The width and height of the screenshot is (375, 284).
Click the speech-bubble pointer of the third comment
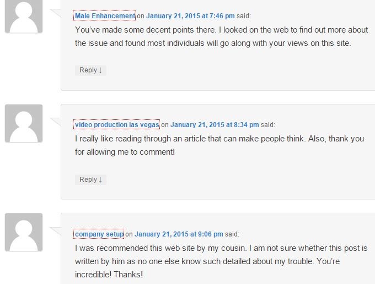coord(56,231)
